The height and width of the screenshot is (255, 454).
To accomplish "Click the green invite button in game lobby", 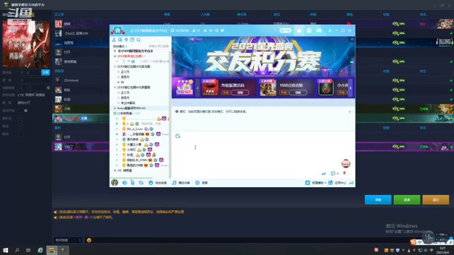I will [407, 200].
